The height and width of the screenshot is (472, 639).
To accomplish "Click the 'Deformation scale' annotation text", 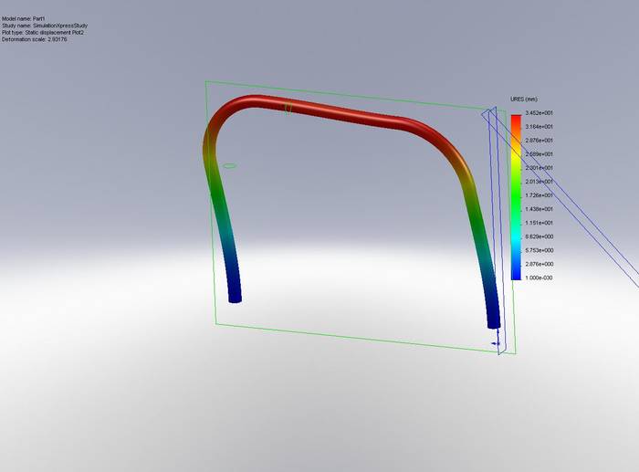I will tap(37, 40).
